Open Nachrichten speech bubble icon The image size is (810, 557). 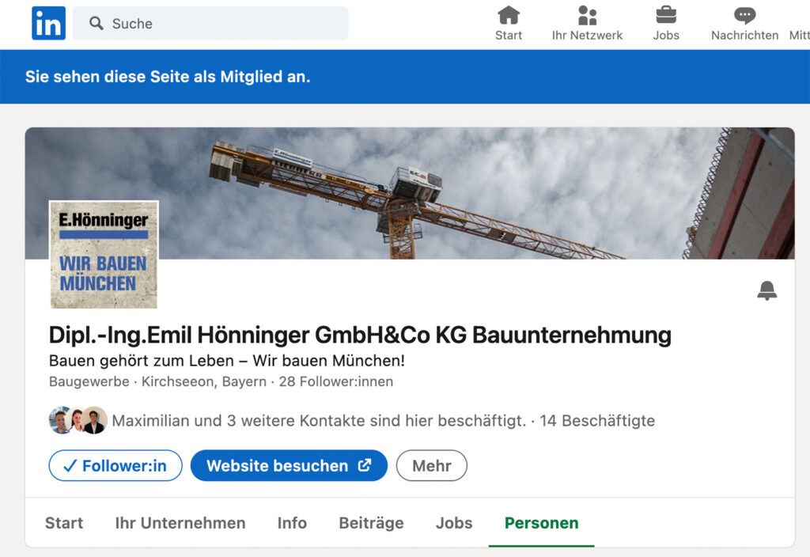[744, 16]
